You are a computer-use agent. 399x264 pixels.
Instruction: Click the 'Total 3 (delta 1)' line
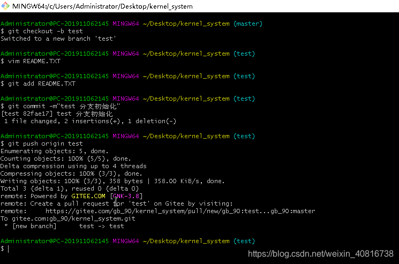point(70,188)
